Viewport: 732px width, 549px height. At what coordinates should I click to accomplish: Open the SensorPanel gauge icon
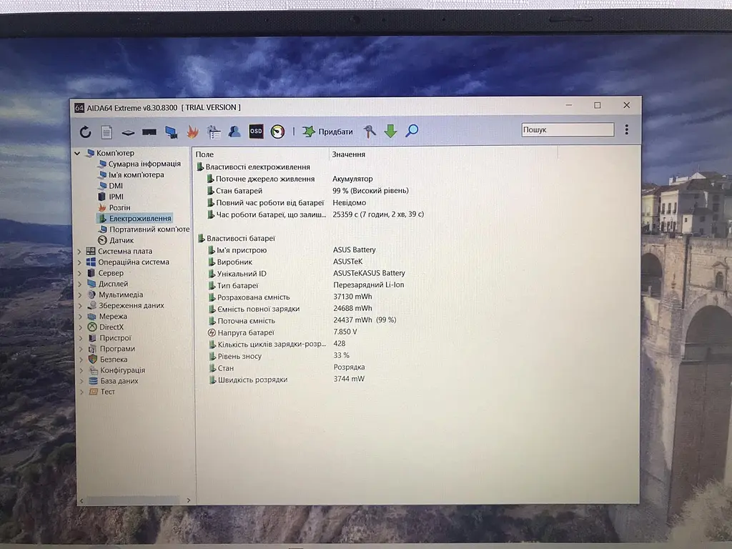click(x=277, y=132)
